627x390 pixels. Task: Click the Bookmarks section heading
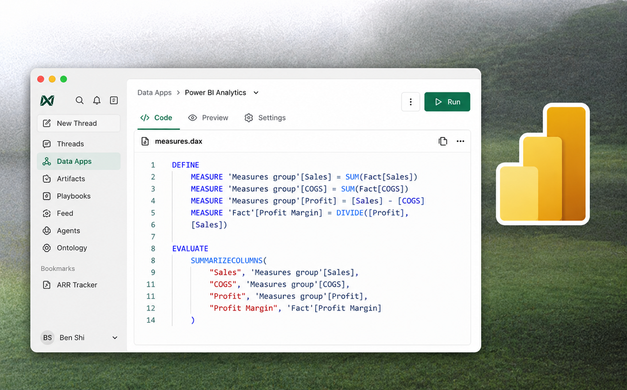58,269
